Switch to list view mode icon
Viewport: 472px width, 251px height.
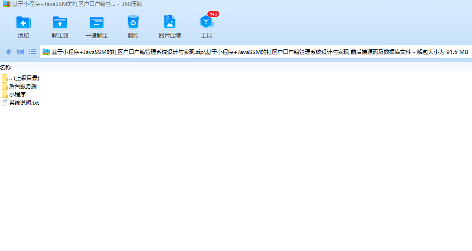[33, 52]
